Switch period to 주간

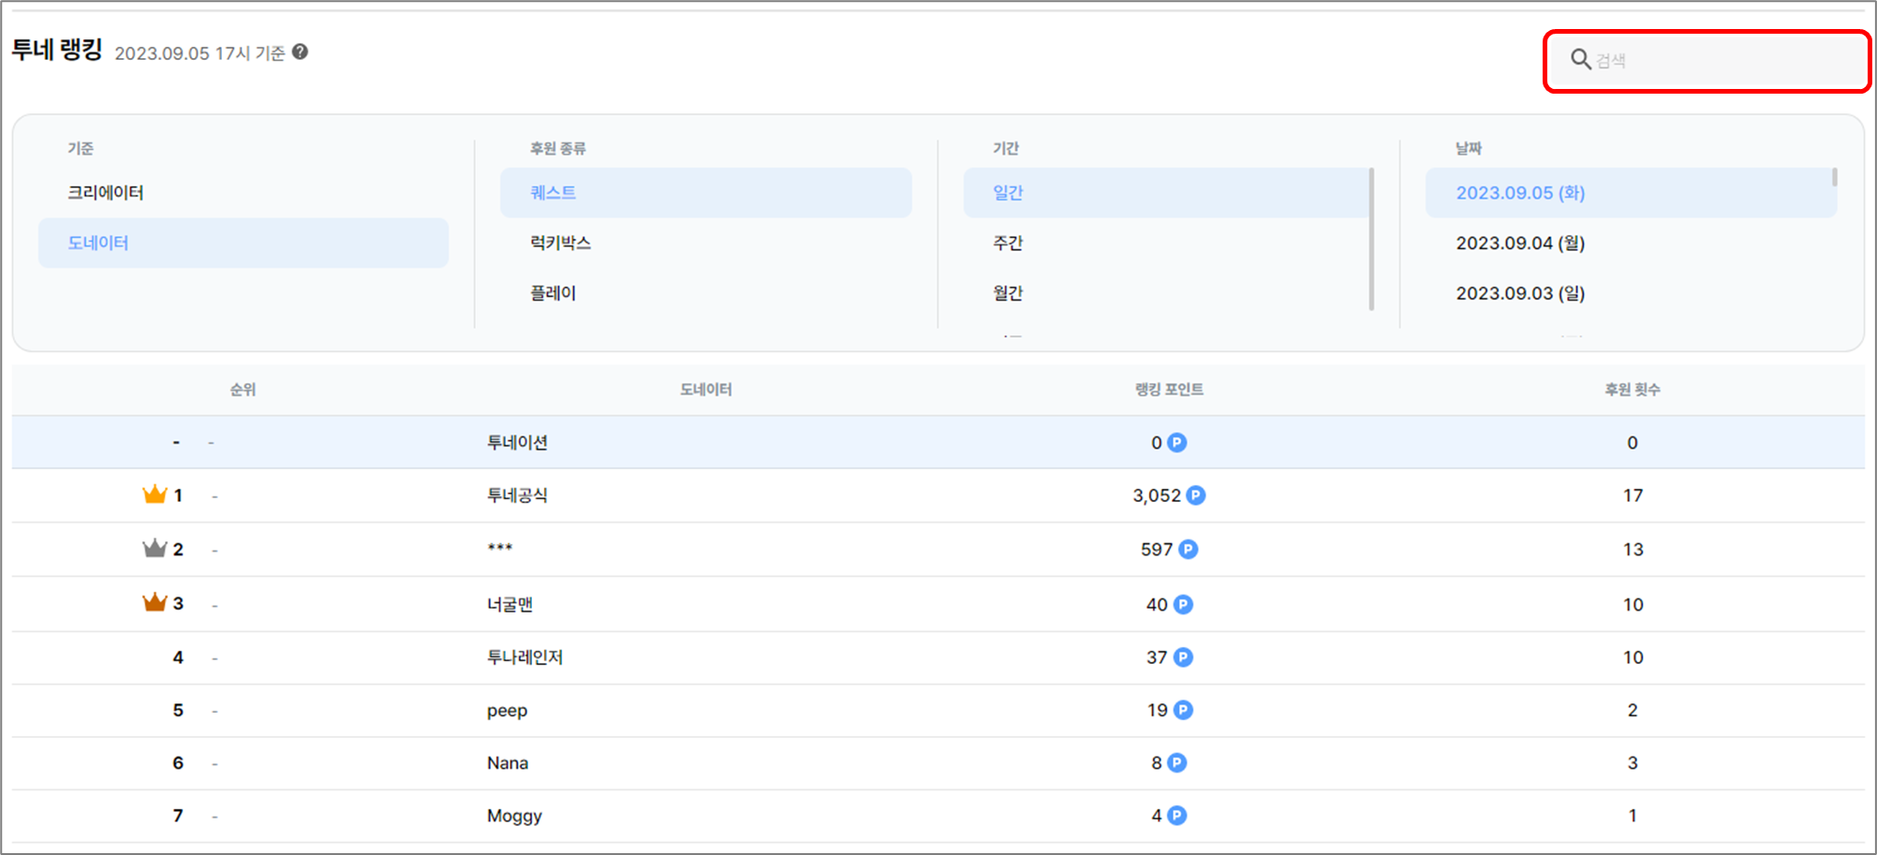coord(1008,243)
